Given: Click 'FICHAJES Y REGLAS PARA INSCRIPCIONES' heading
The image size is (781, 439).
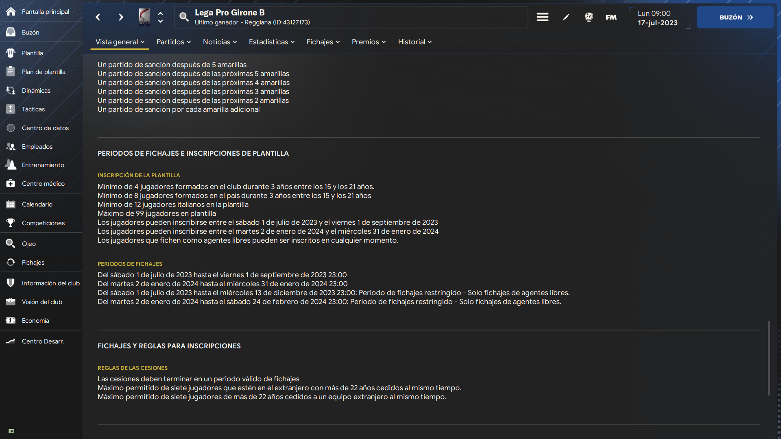Looking at the screenshot, I should coord(169,346).
